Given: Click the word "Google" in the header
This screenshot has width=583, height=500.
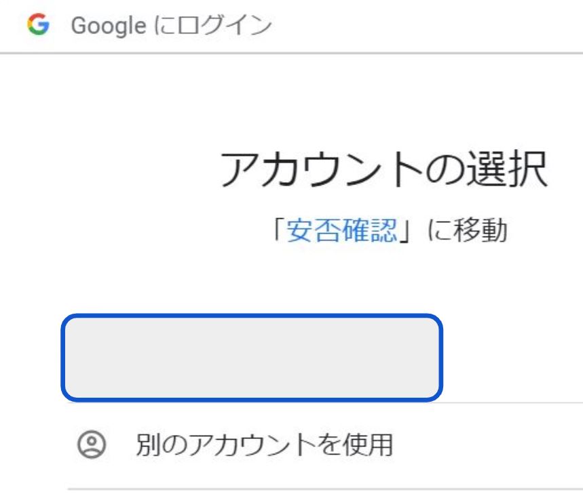Looking at the screenshot, I should coord(107,26).
